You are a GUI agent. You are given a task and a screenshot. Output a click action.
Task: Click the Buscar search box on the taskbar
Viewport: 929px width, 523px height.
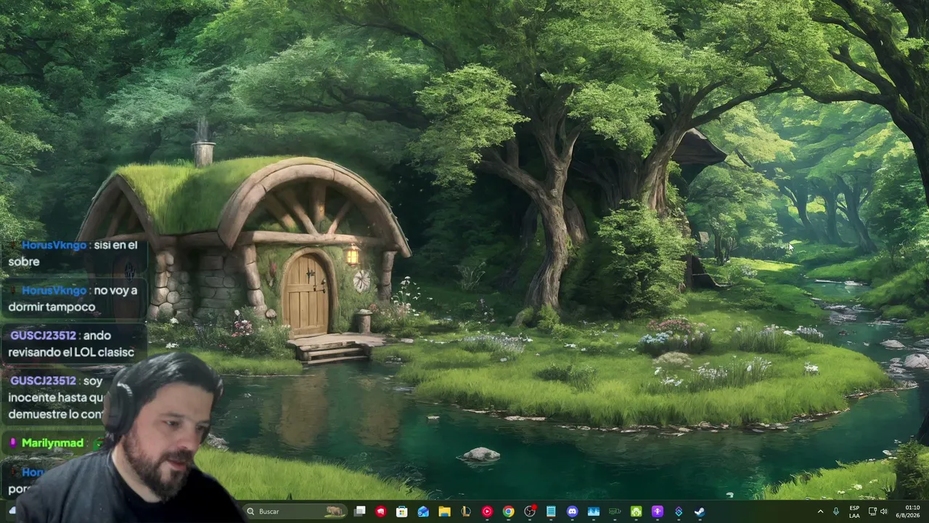(x=294, y=511)
